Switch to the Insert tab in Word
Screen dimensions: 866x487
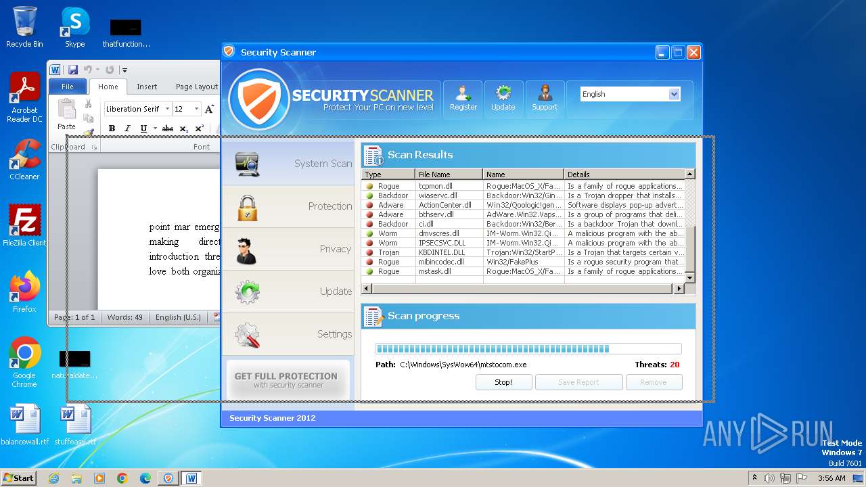pyautogui.click(x=147, y=87)
